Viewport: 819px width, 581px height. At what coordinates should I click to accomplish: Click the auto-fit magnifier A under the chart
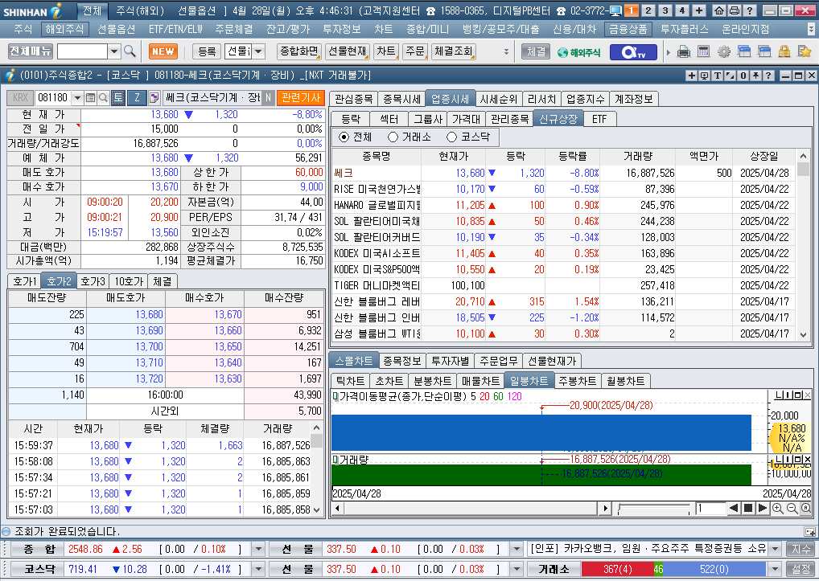click(x=806, y=509)
